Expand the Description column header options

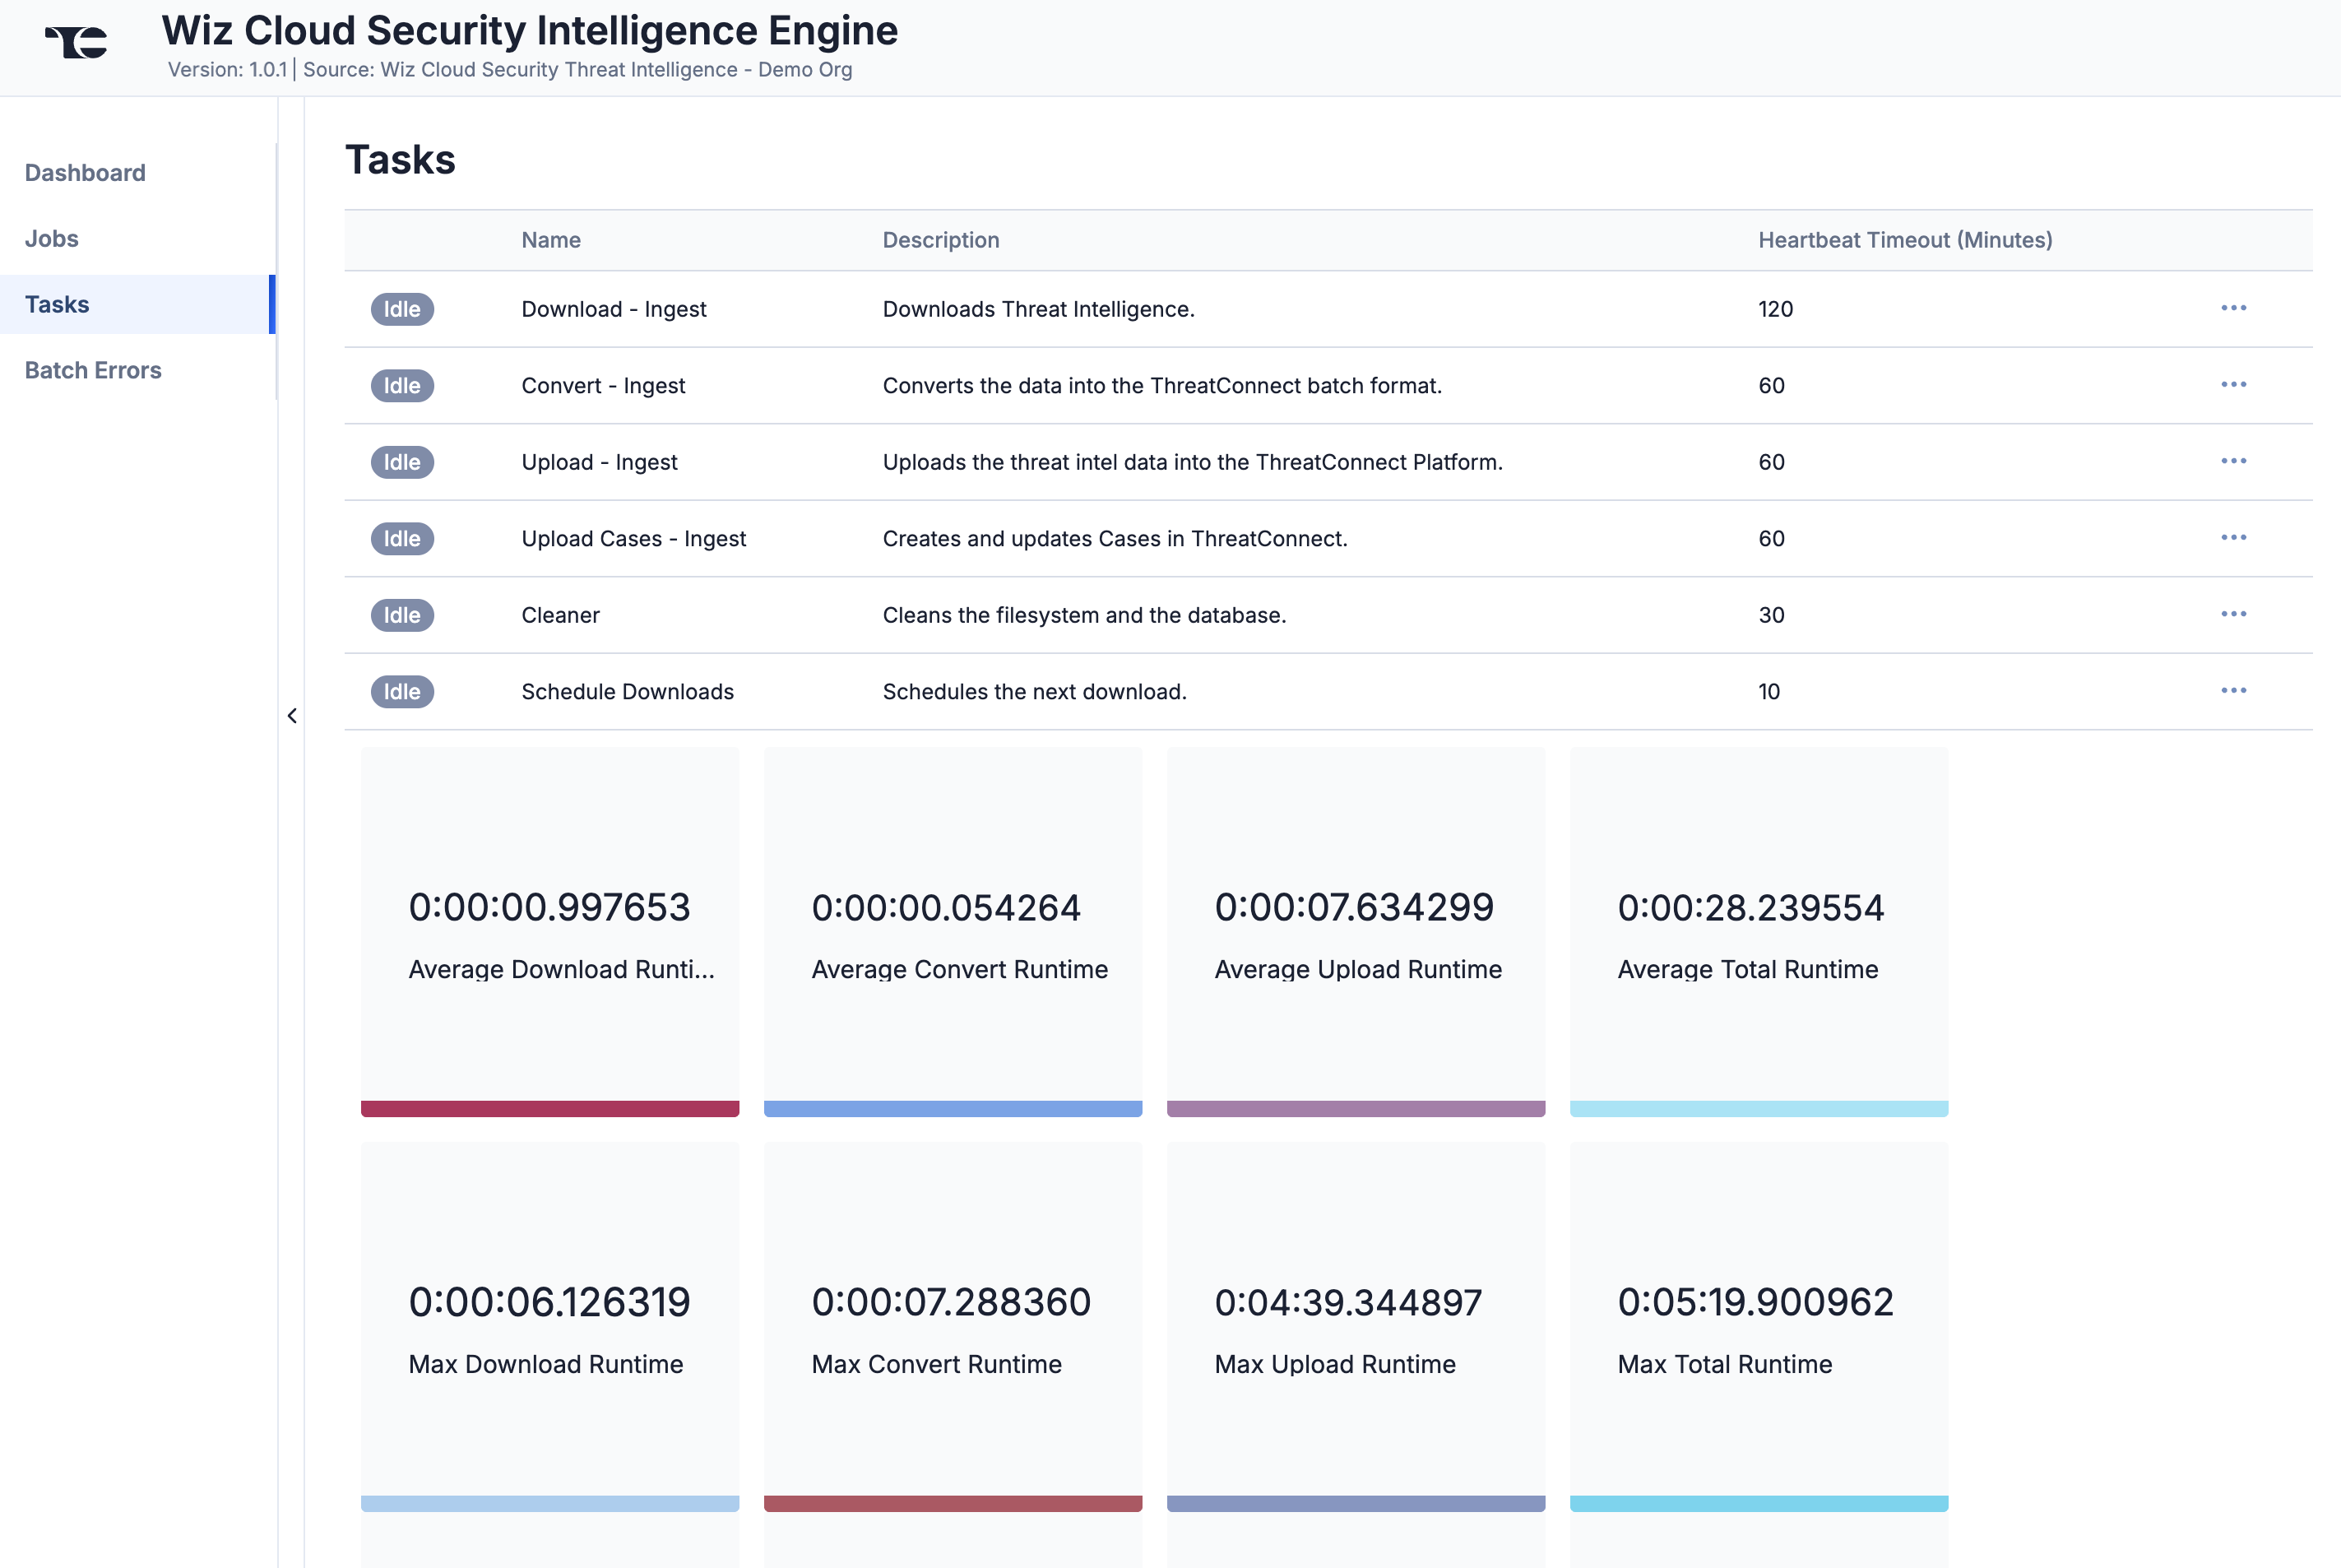tap(941, 240)
